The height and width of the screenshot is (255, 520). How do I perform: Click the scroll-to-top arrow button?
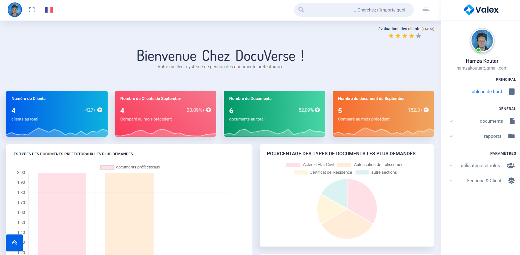point(14,243)
